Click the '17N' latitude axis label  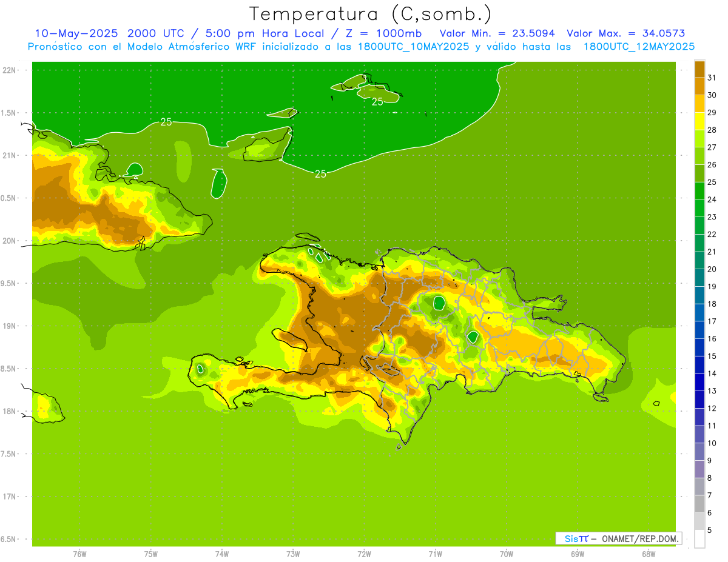pyautogui.click(x=10, y=497)
